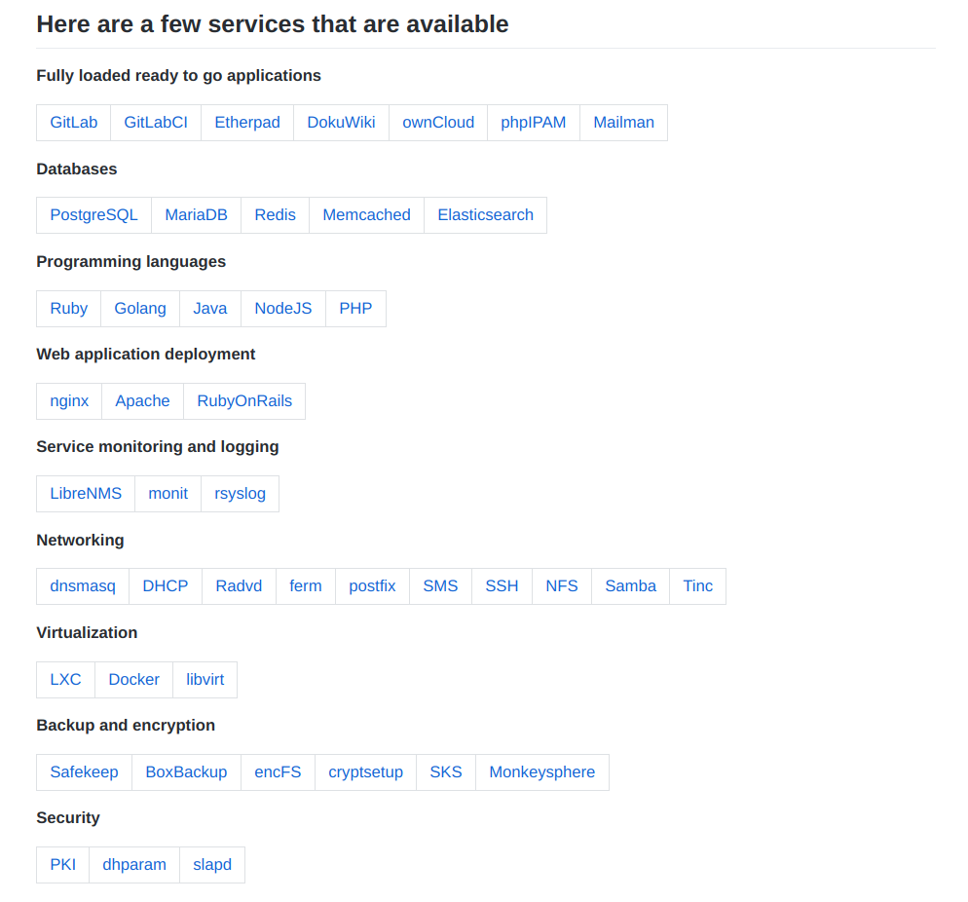Click the LXC virtualization link
968x902 pixels.
[65, 679]
